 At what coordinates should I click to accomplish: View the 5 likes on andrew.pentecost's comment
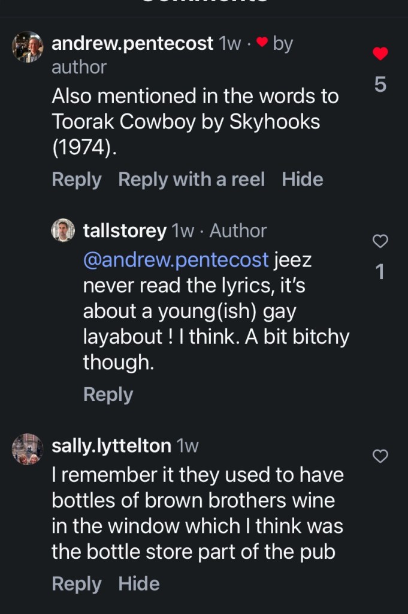coord(380,85)
